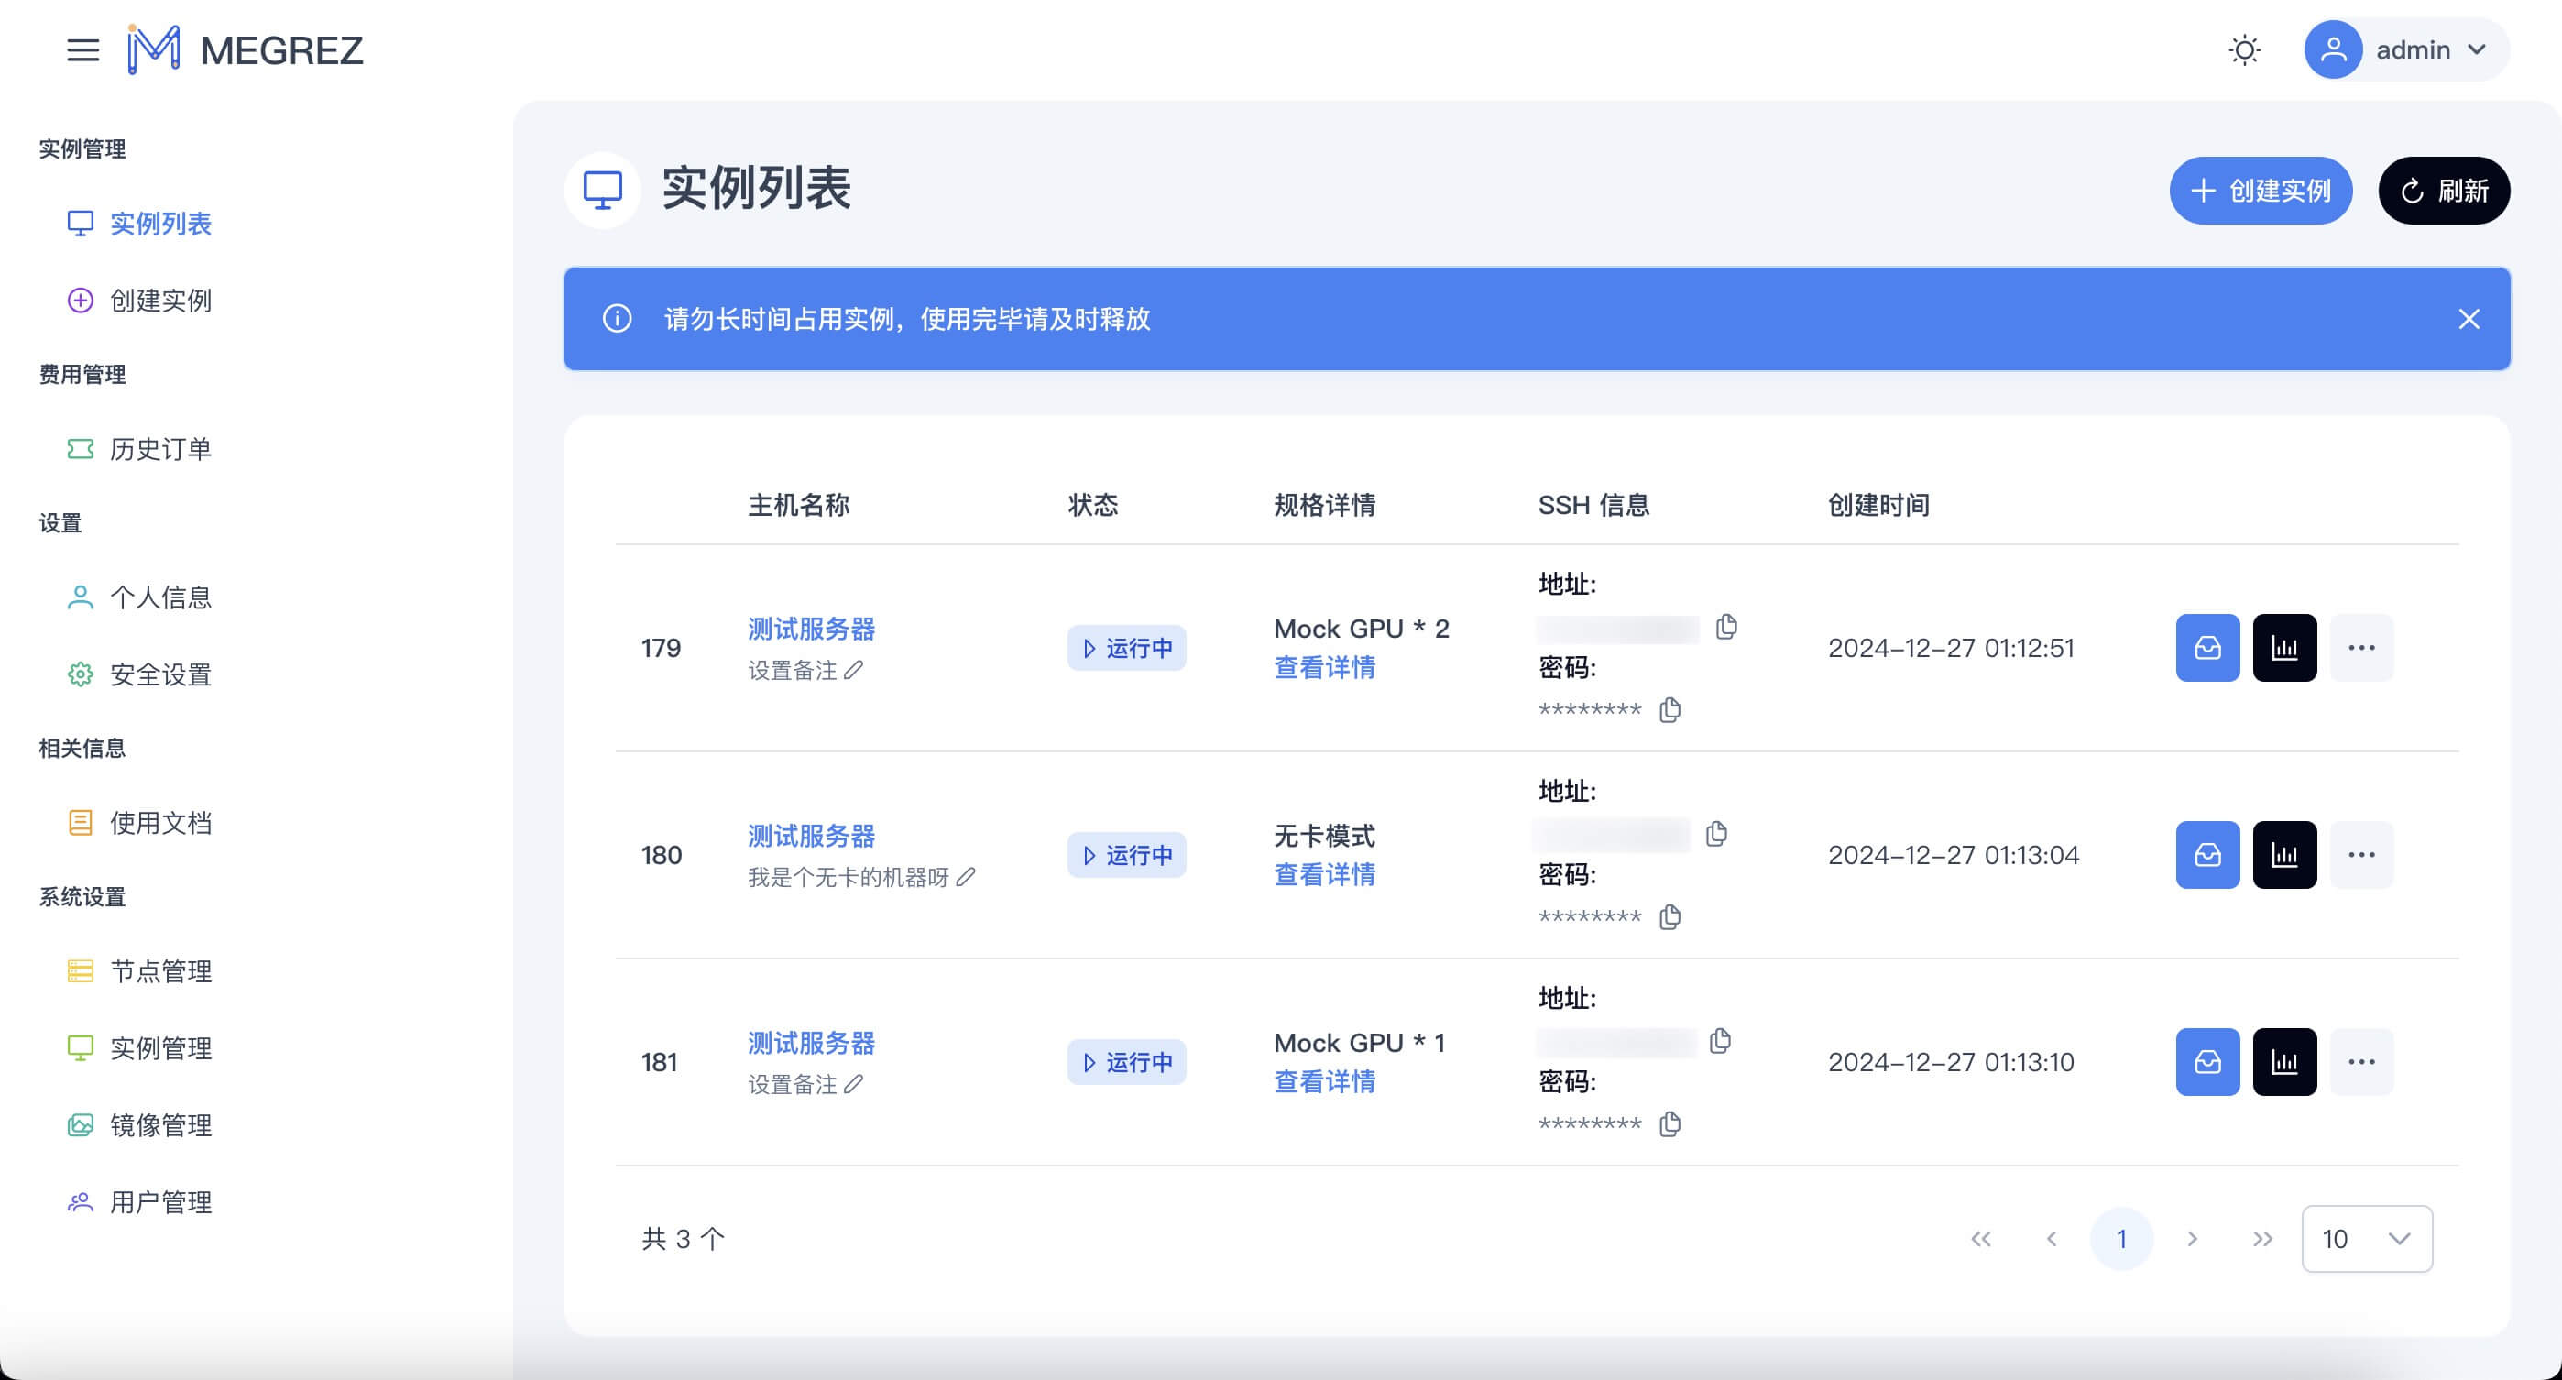Go to next page arrow in pagination
2562x1380 pixels.
coord(2192,1239)
